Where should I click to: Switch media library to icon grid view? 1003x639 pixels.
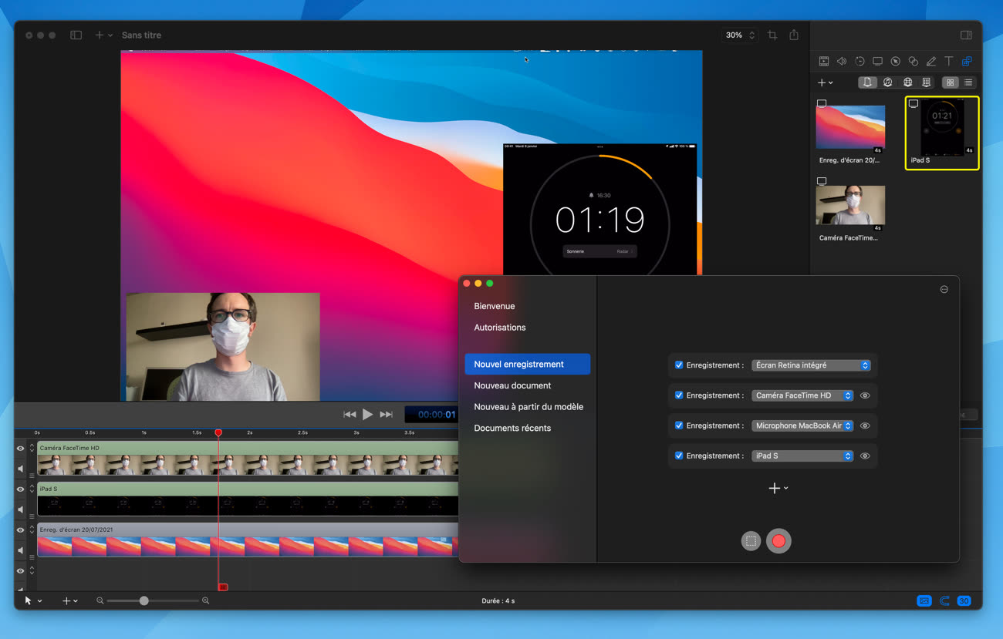[x=951, y=82]
